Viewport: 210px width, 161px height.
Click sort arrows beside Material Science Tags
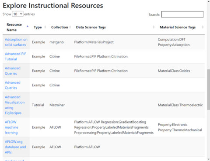[203, 27]
